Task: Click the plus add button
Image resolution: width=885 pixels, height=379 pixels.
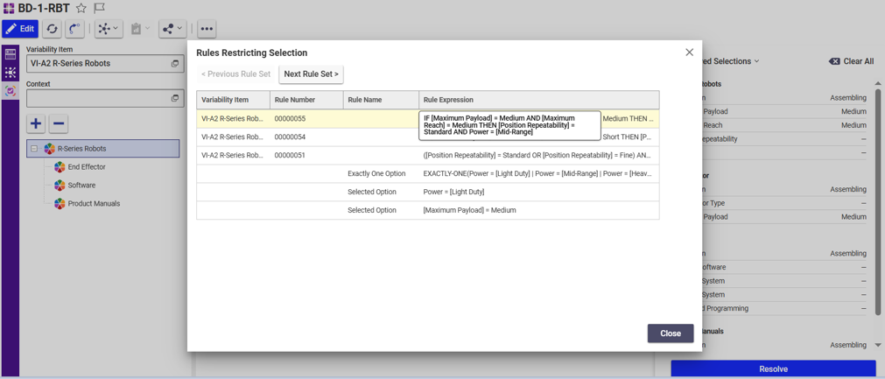Action: click(36, 123)
